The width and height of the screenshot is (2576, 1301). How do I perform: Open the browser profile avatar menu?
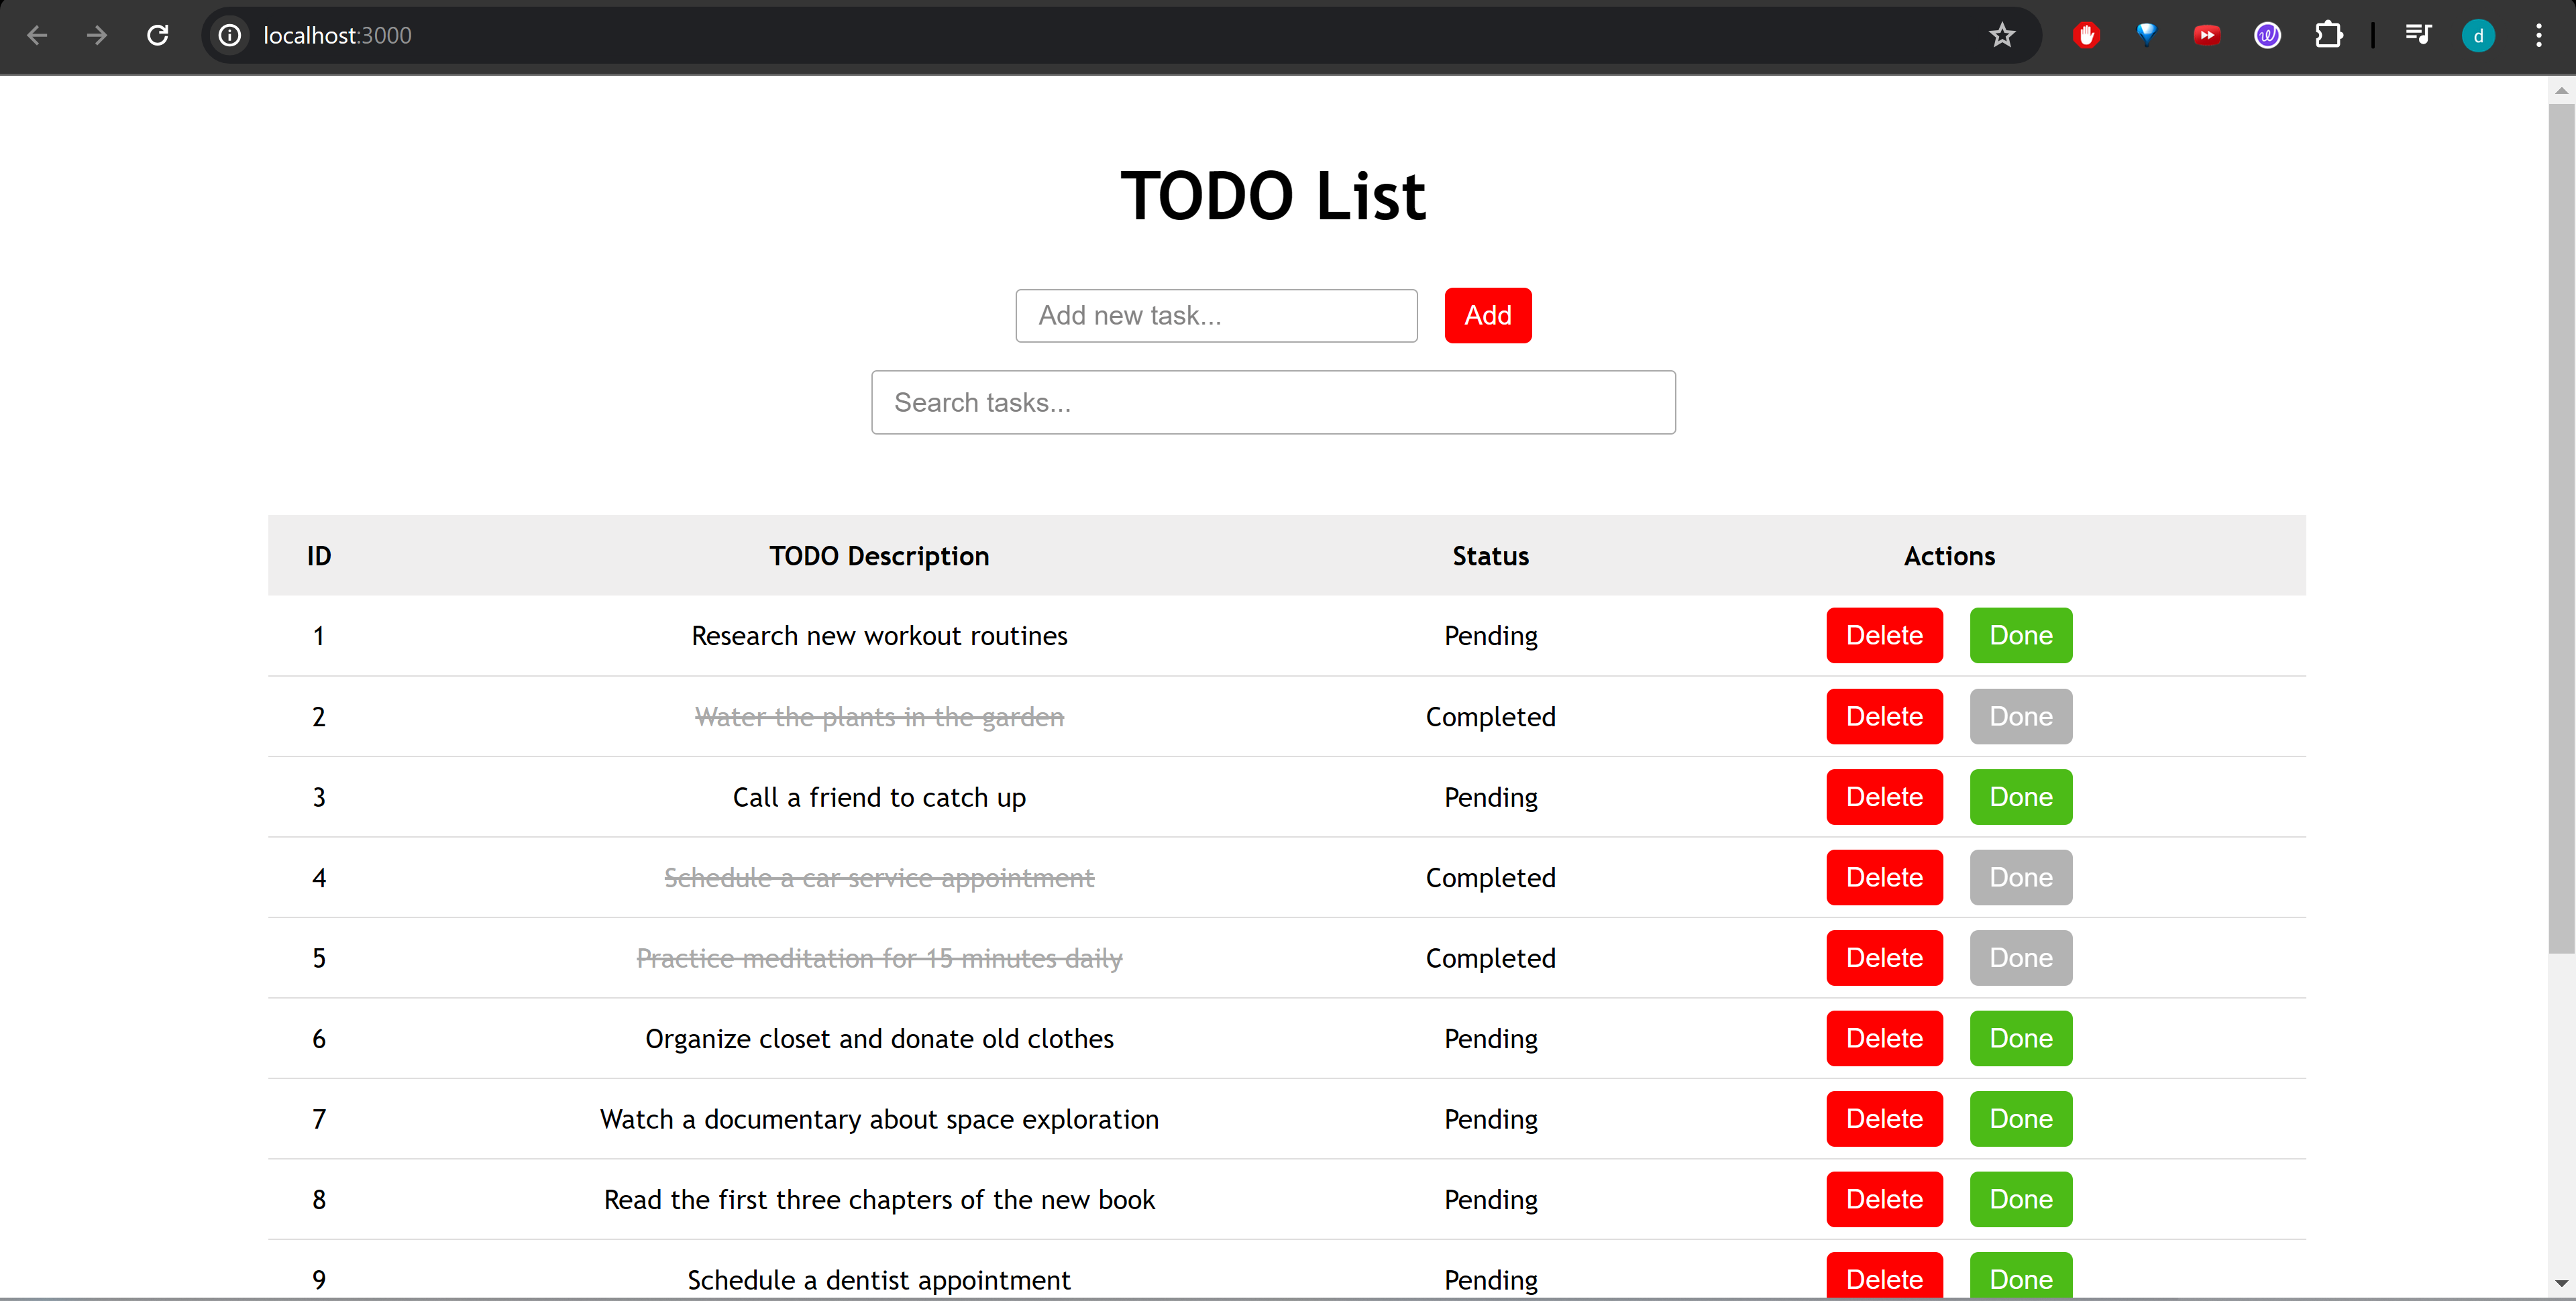coord(2478,35)
